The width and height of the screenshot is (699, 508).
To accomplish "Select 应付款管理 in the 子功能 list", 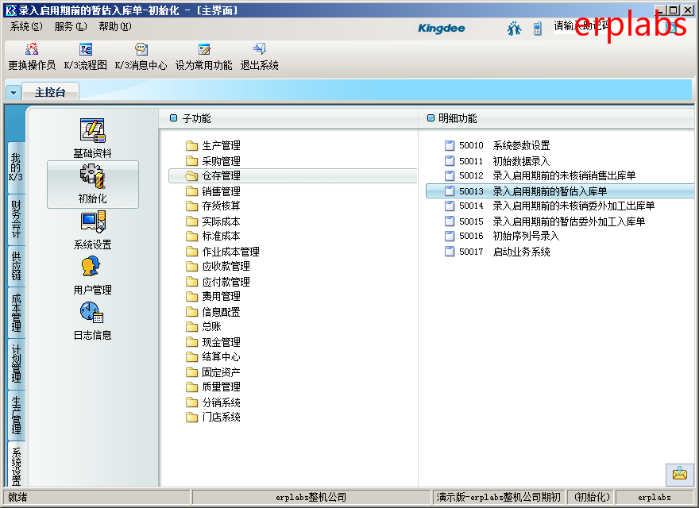I will (226, 282).
